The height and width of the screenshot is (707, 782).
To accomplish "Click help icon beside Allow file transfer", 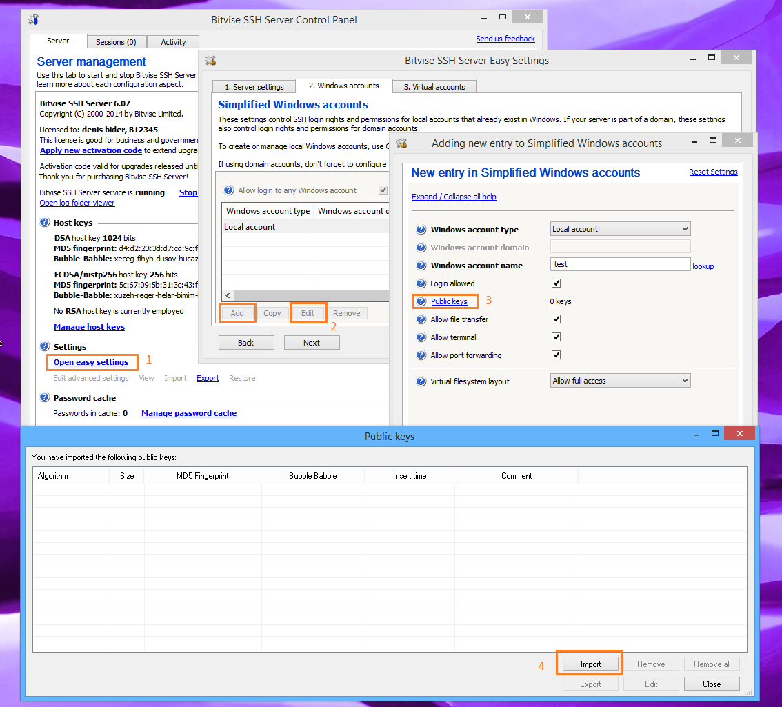I will (421, 319).
